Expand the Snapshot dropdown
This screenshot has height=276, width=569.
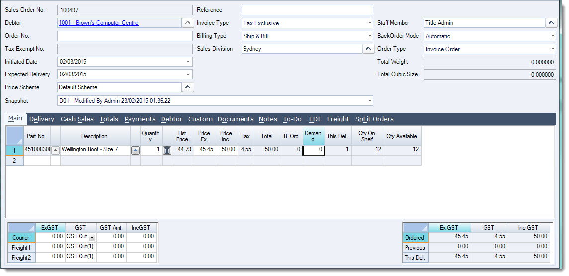click(x=370, y=100)
